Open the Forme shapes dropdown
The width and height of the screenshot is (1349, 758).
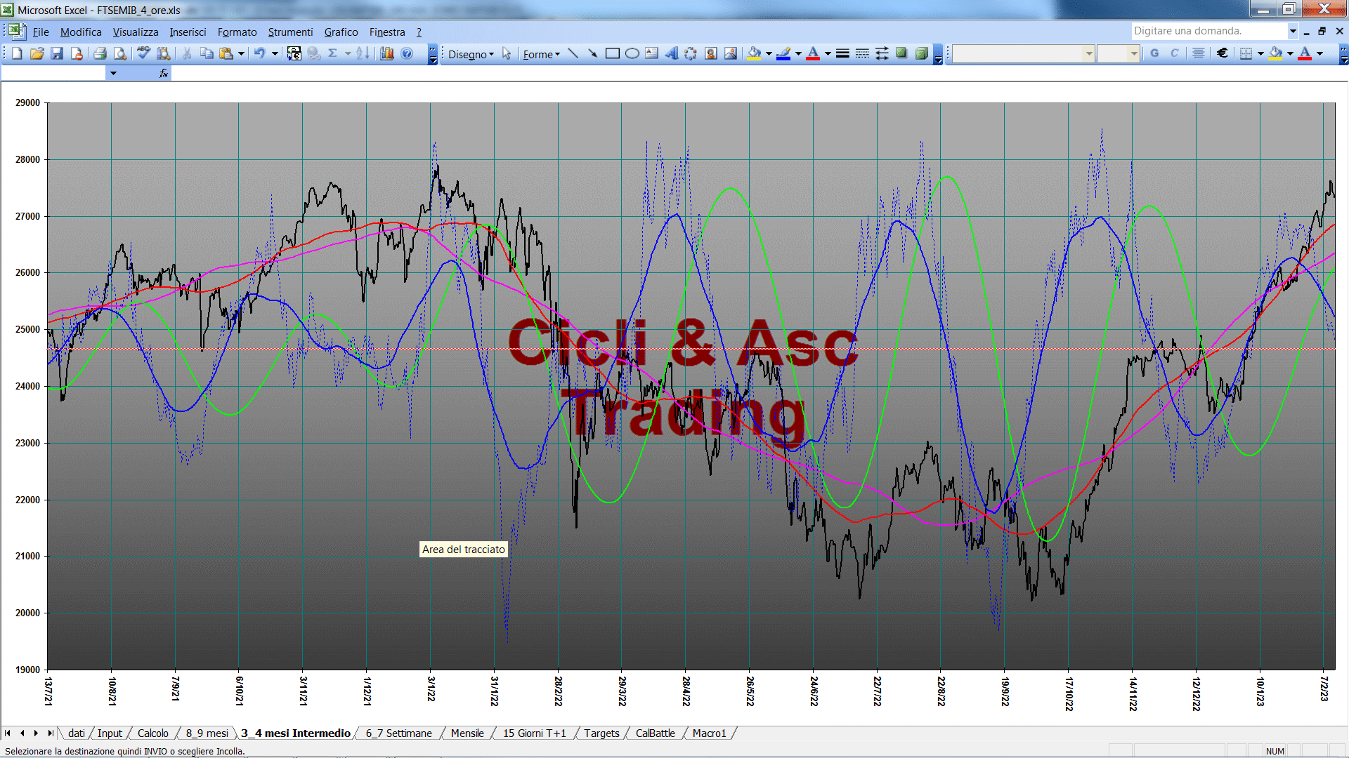pyautogui.click(x=541, y=54)
